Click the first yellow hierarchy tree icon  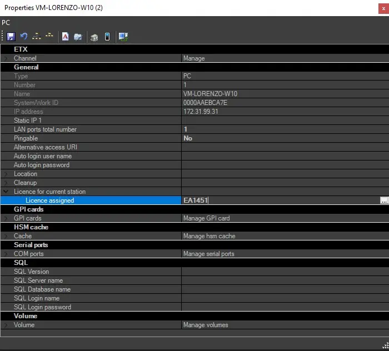pyautogui.click(x=37, y=37)
